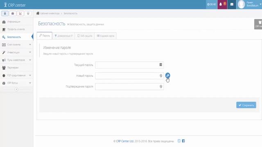Open the Информация sidebar item

(16, 22)
